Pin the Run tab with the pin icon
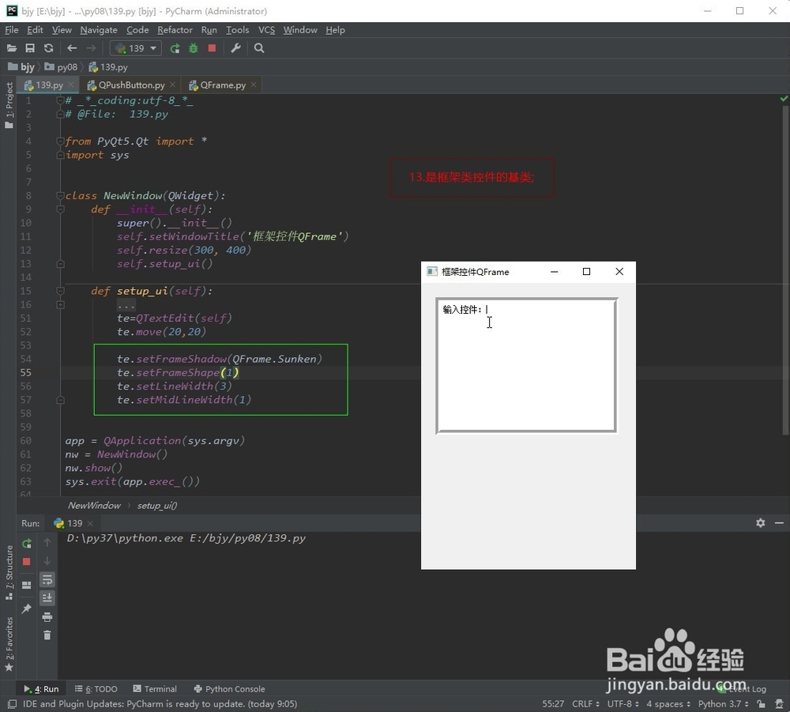Image resolution: width=790 pixels, height=712 pixels. (27, 608)
